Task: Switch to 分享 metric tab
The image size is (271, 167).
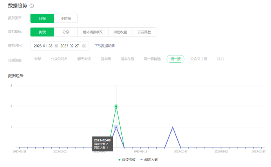Action: [x=66, y=32]
